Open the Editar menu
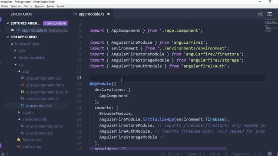Screen dimensions: 278x156 (x=4, y=6)
